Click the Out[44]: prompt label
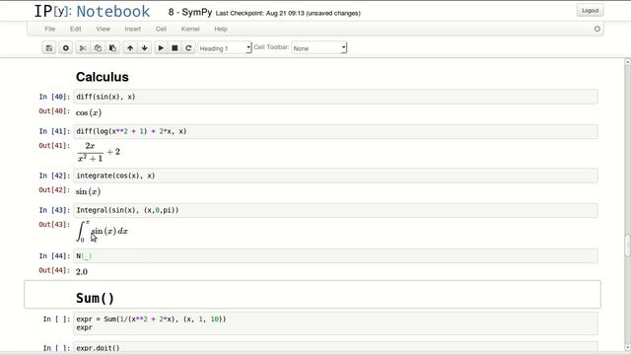This screenshot has width=631, height=355. tap(54, 270)
